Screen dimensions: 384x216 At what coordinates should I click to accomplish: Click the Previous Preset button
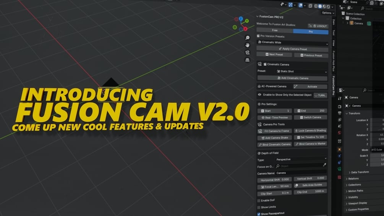click(x=311, y=55)
